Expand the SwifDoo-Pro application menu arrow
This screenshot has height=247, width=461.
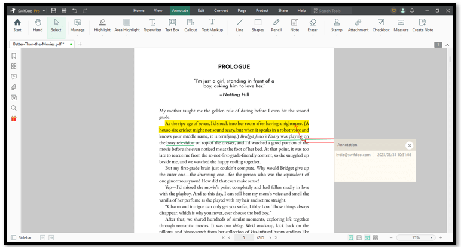(44, 11)
